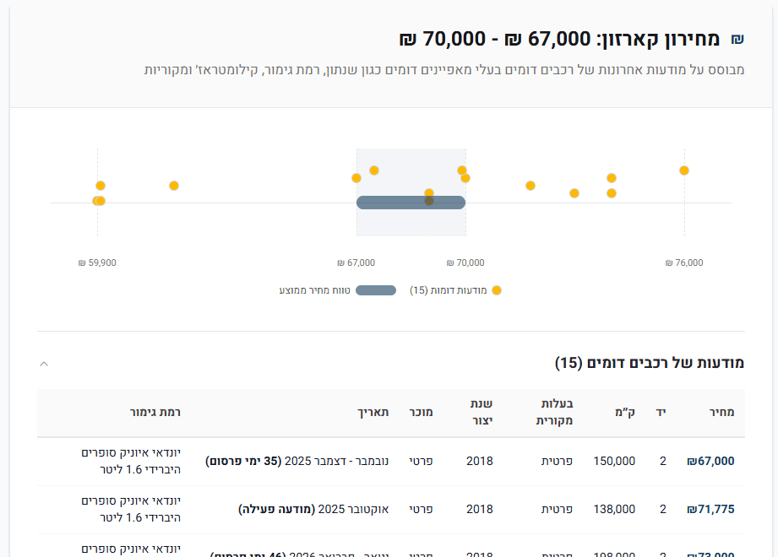The image size is (778, 557).
Task: Click the פרטית ownership cell in the ₪67,000 row
Action: click(557, 461)
